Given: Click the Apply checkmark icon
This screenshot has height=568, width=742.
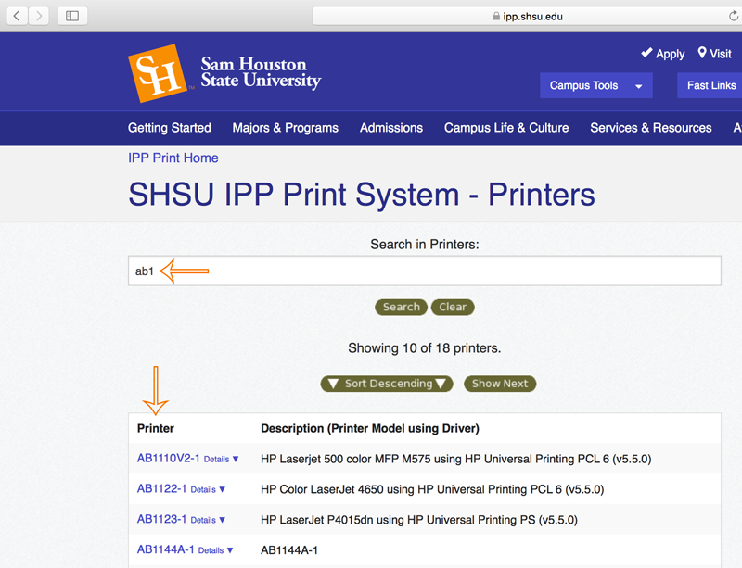Looking at the screenshot, I should [646, 53].
